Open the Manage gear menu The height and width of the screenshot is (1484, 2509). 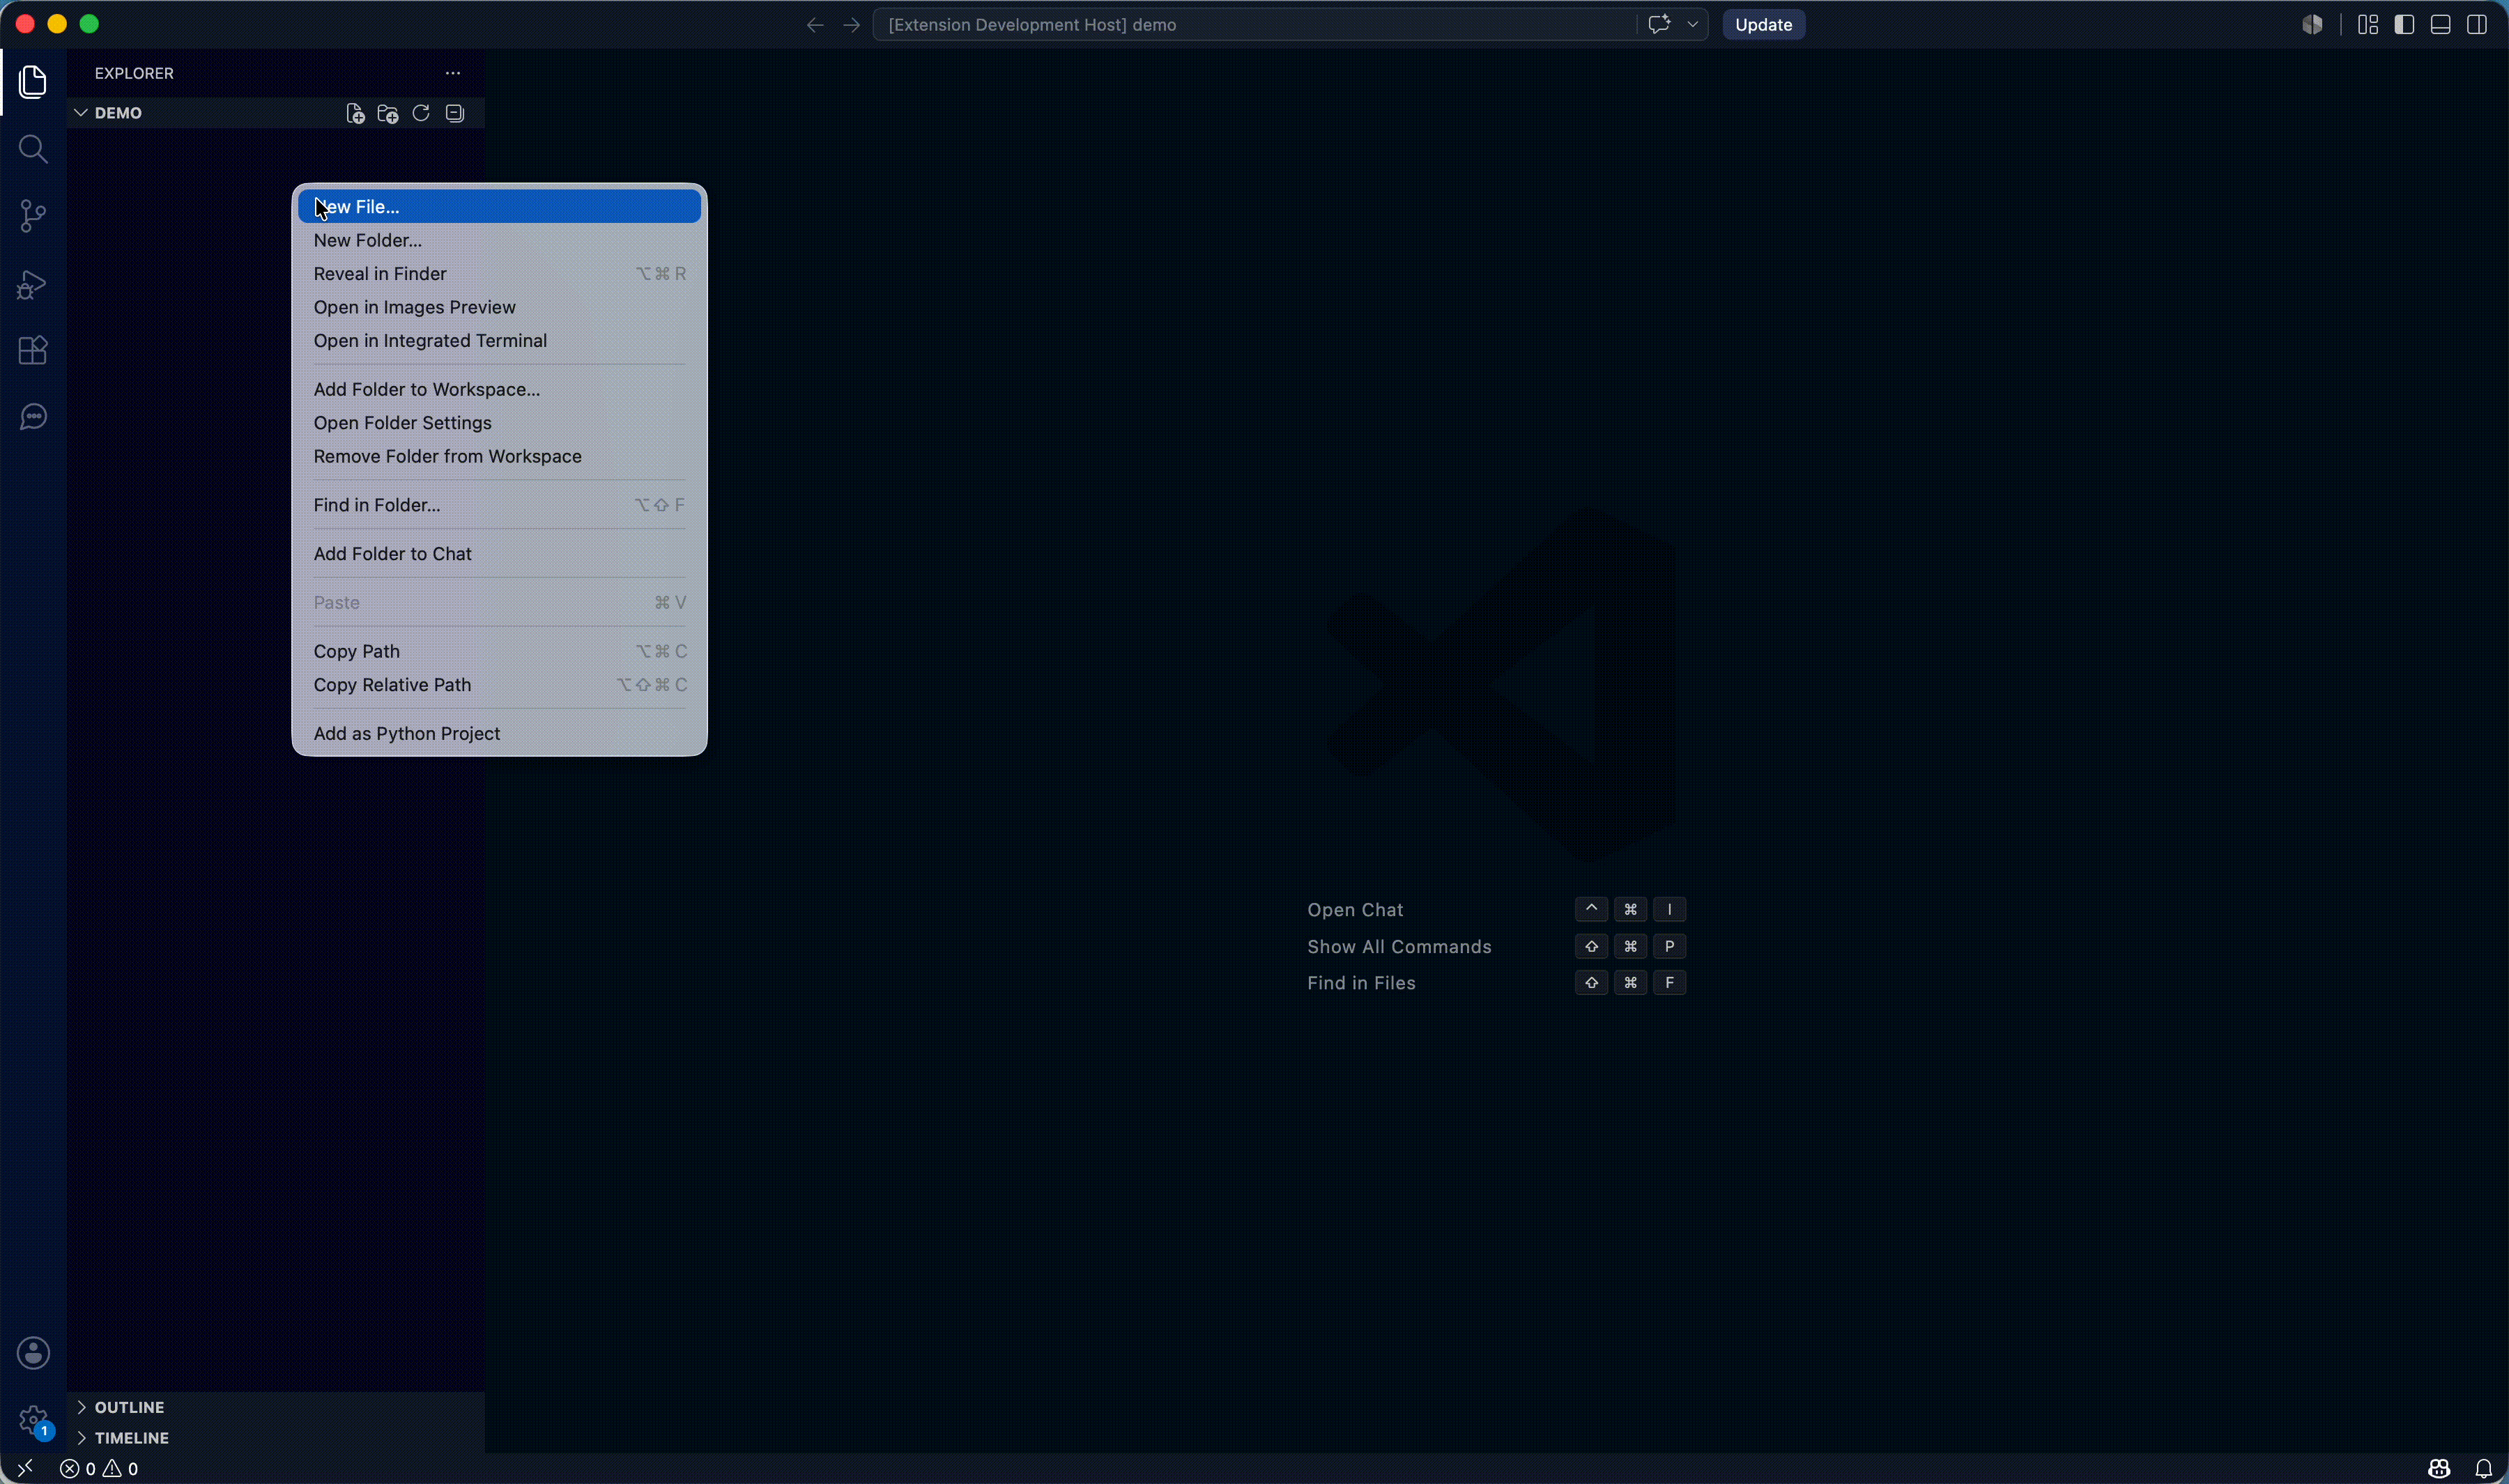pos(33,1419)
